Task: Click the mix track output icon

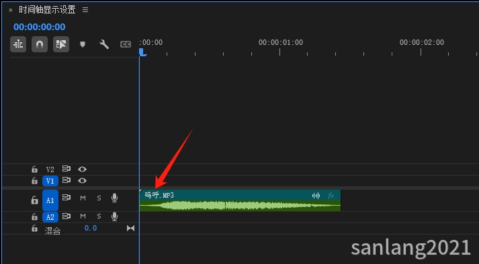Action: coord(130,228)
